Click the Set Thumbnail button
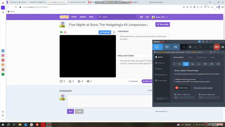This screenshot has width=225, height=127. coord(105,32)
